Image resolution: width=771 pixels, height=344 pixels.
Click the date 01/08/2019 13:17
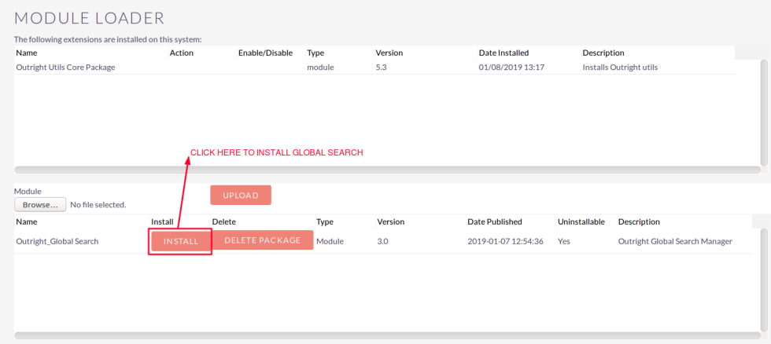coord(511,68)
